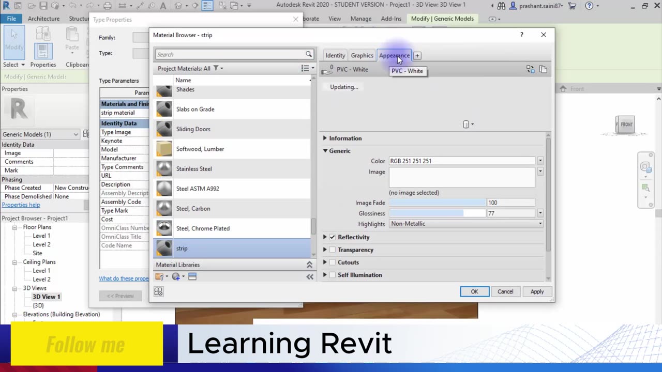The height and width of the screenshot is (372, 662).
Task: Adjust the Glossiness slider
Action: pyautogui.click(x=438, y=213)
